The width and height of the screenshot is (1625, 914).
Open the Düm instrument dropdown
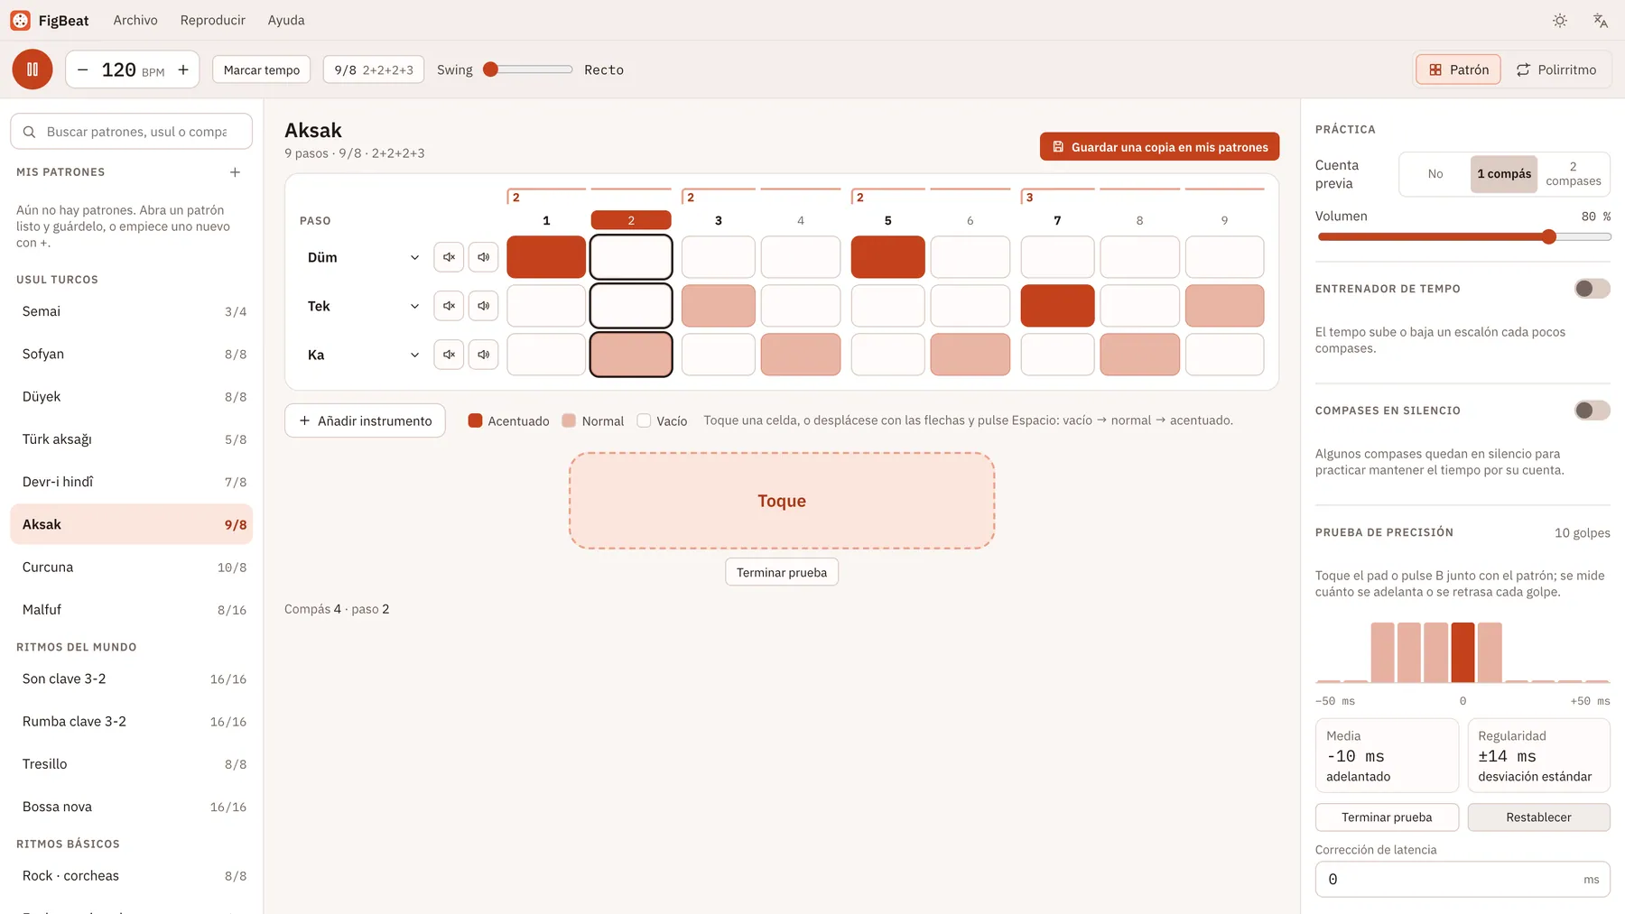[x=363, y=257]
